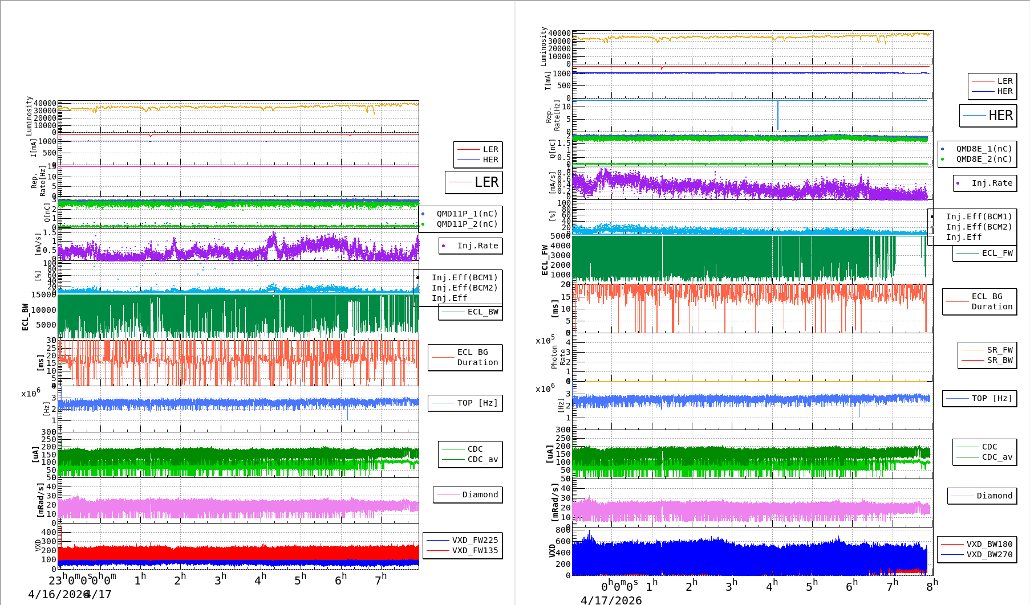The width and height of the screenshot is (1030, 605).
Task: Click the VXD_FW225 legend entry
Action: pyautogui.click(x=475, y=540)
